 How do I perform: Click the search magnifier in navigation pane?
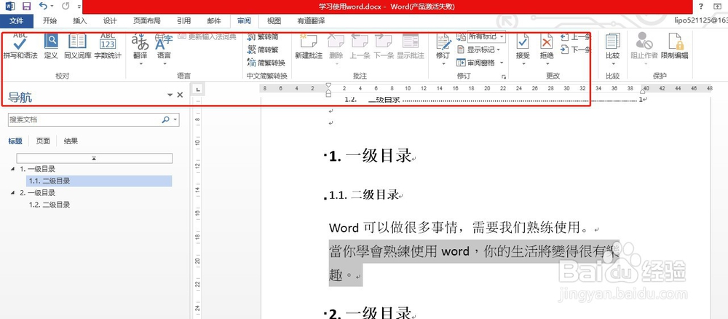(x=166, y=119)
